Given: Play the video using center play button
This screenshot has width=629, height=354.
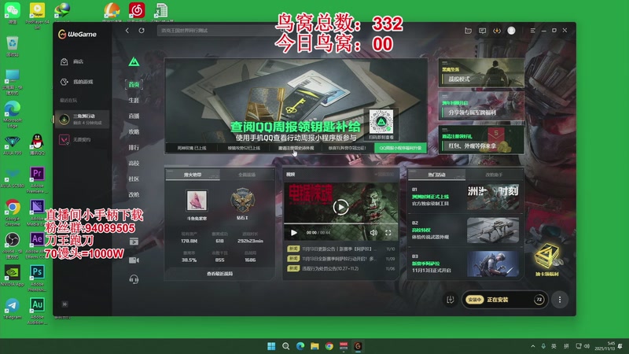Looking at the screenshot, I should pos(340,207).
